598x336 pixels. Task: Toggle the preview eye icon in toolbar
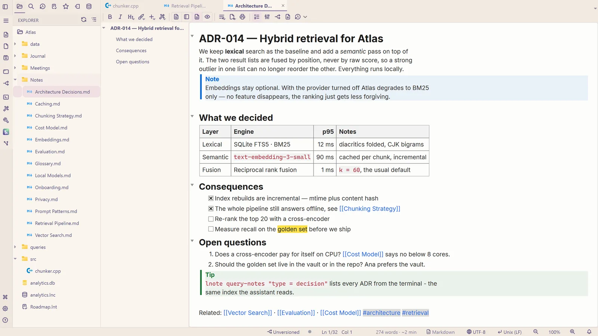click(x=207, y=17)
